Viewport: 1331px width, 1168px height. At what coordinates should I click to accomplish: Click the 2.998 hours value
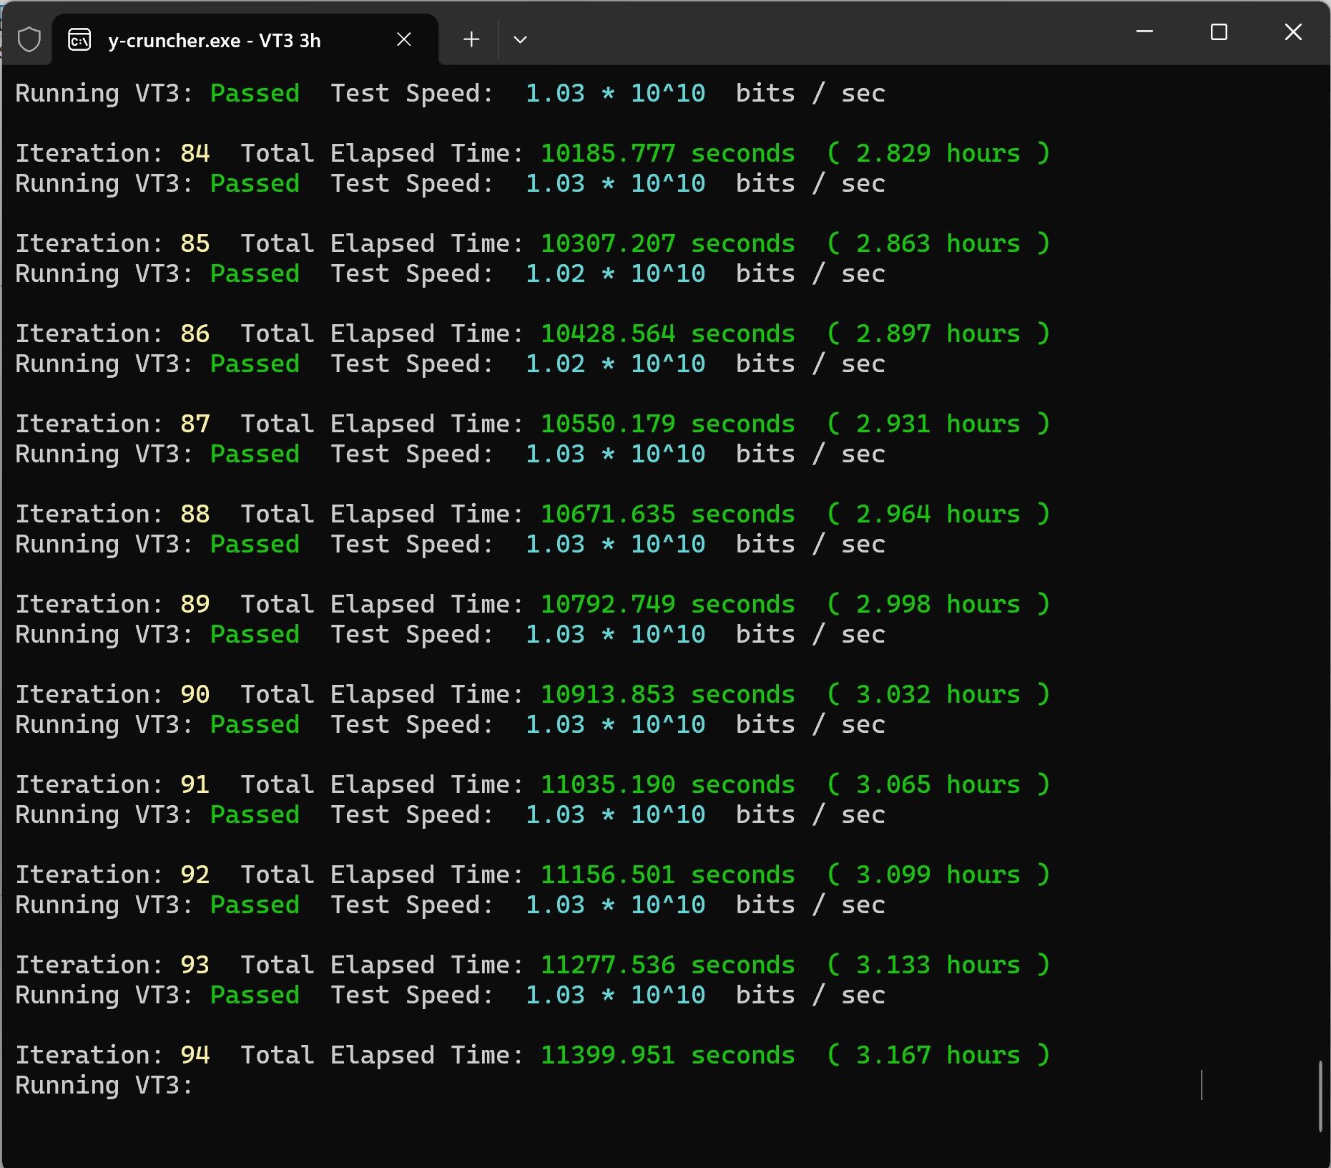938,605
